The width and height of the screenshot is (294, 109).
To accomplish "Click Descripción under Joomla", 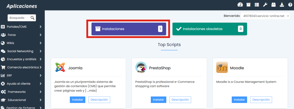I will click(99, 100).
